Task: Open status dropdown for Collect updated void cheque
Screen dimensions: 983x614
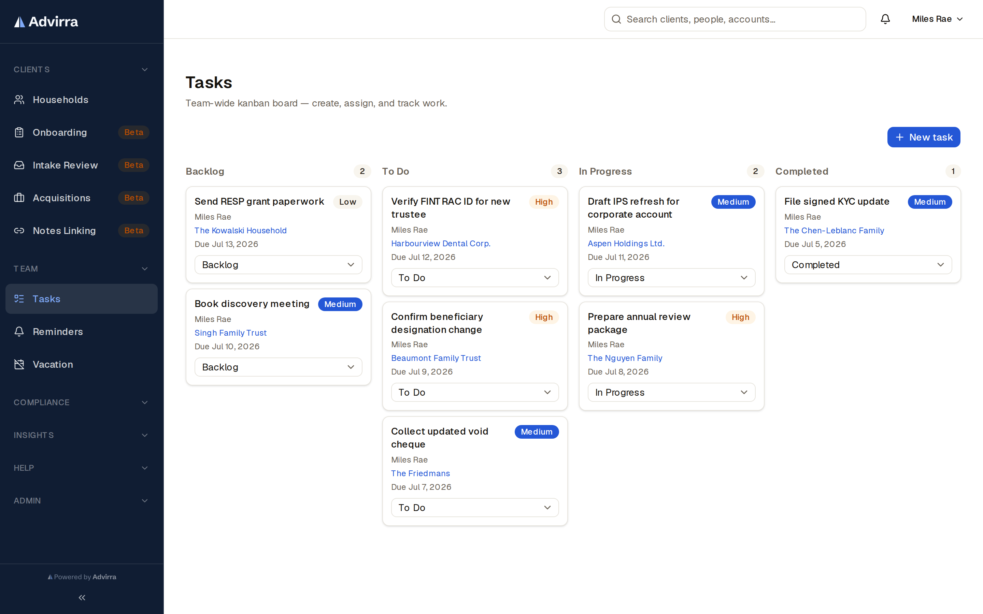Action: [x=475, y=508]
